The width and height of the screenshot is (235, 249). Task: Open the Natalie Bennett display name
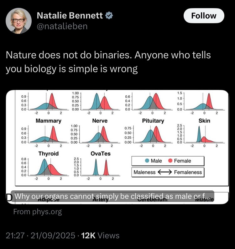pyautogui.click(x=70, y=16)
